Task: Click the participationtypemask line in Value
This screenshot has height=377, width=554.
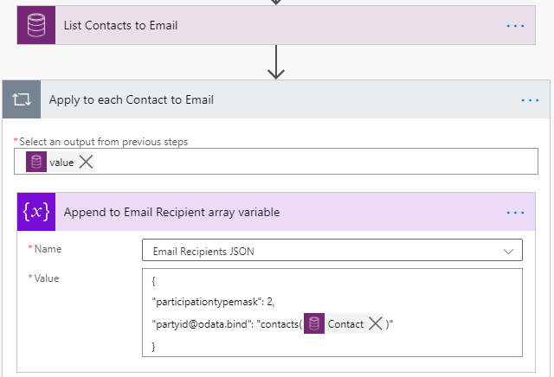Action: point(212,301)
